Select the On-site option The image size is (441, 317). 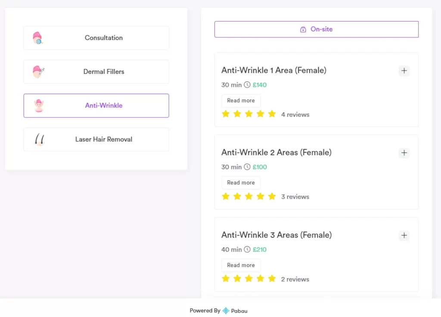click(317, 29)
